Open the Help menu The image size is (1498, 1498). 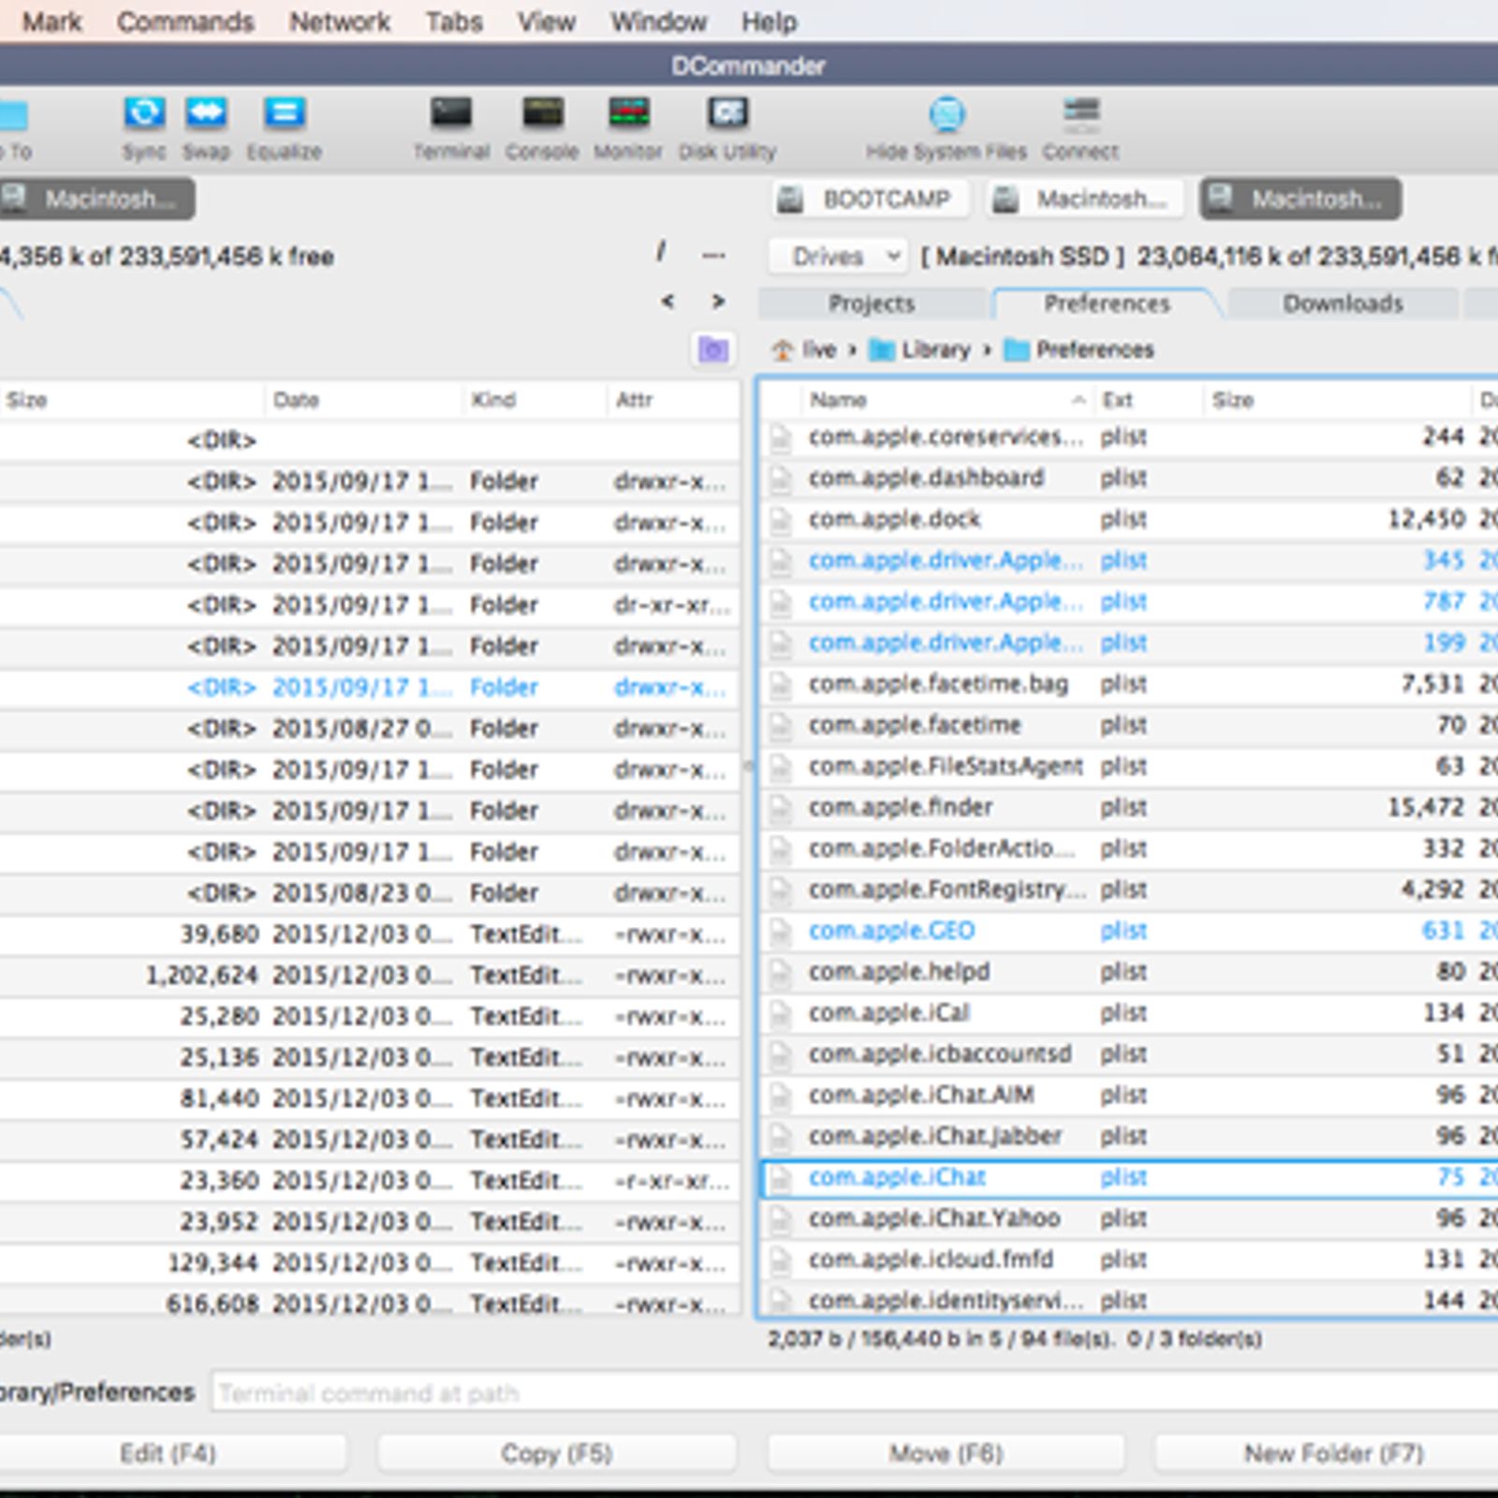[x=770, y=22]
